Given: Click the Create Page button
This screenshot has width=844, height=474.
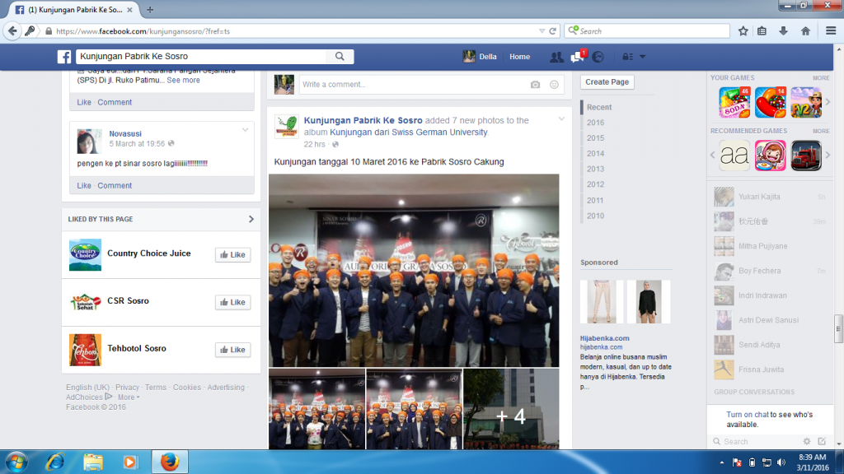Looking at the screenshot, I should [x=607, y=81].
